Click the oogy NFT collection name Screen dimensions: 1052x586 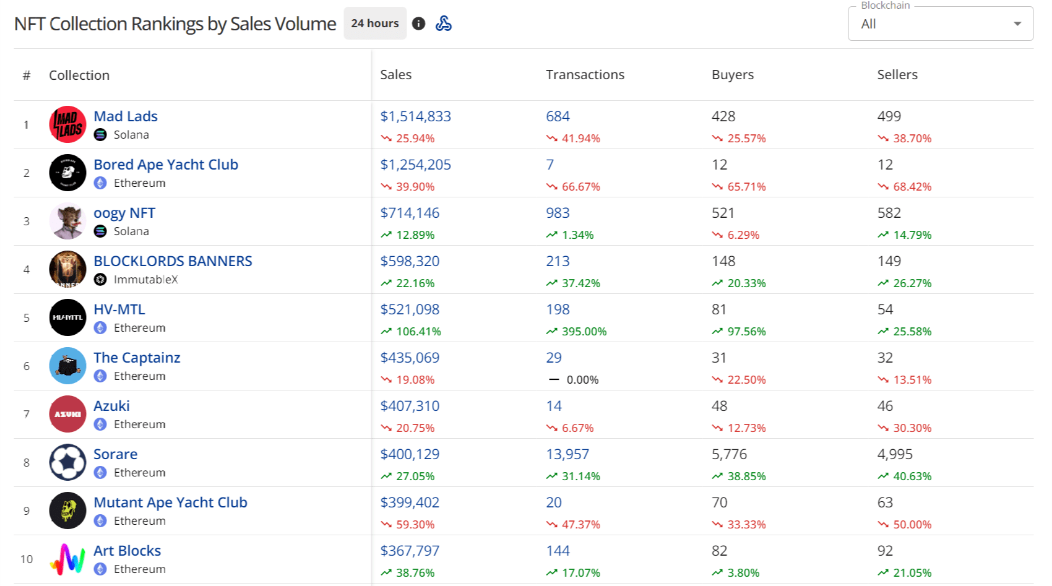coord(124,213)
